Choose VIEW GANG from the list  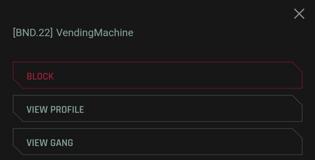click(157, 142)
